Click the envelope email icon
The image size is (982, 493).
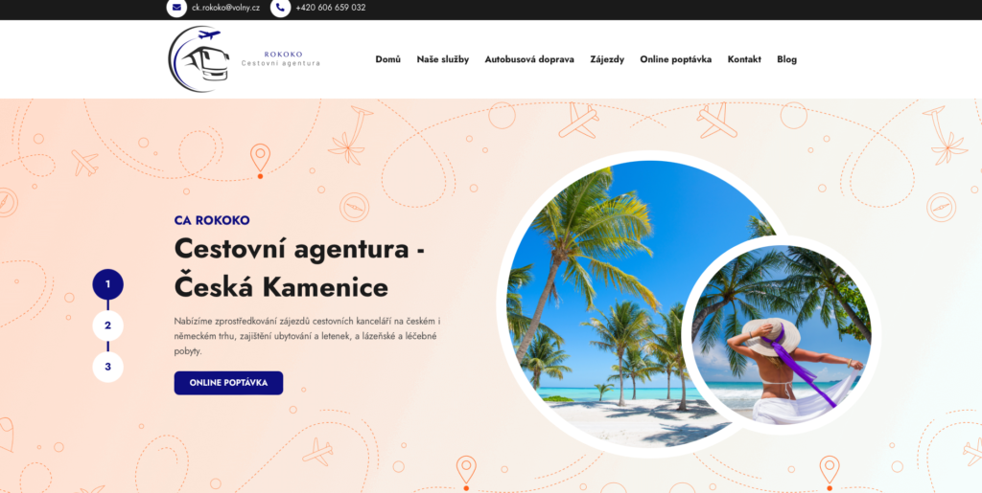click(x=176, y=8)
